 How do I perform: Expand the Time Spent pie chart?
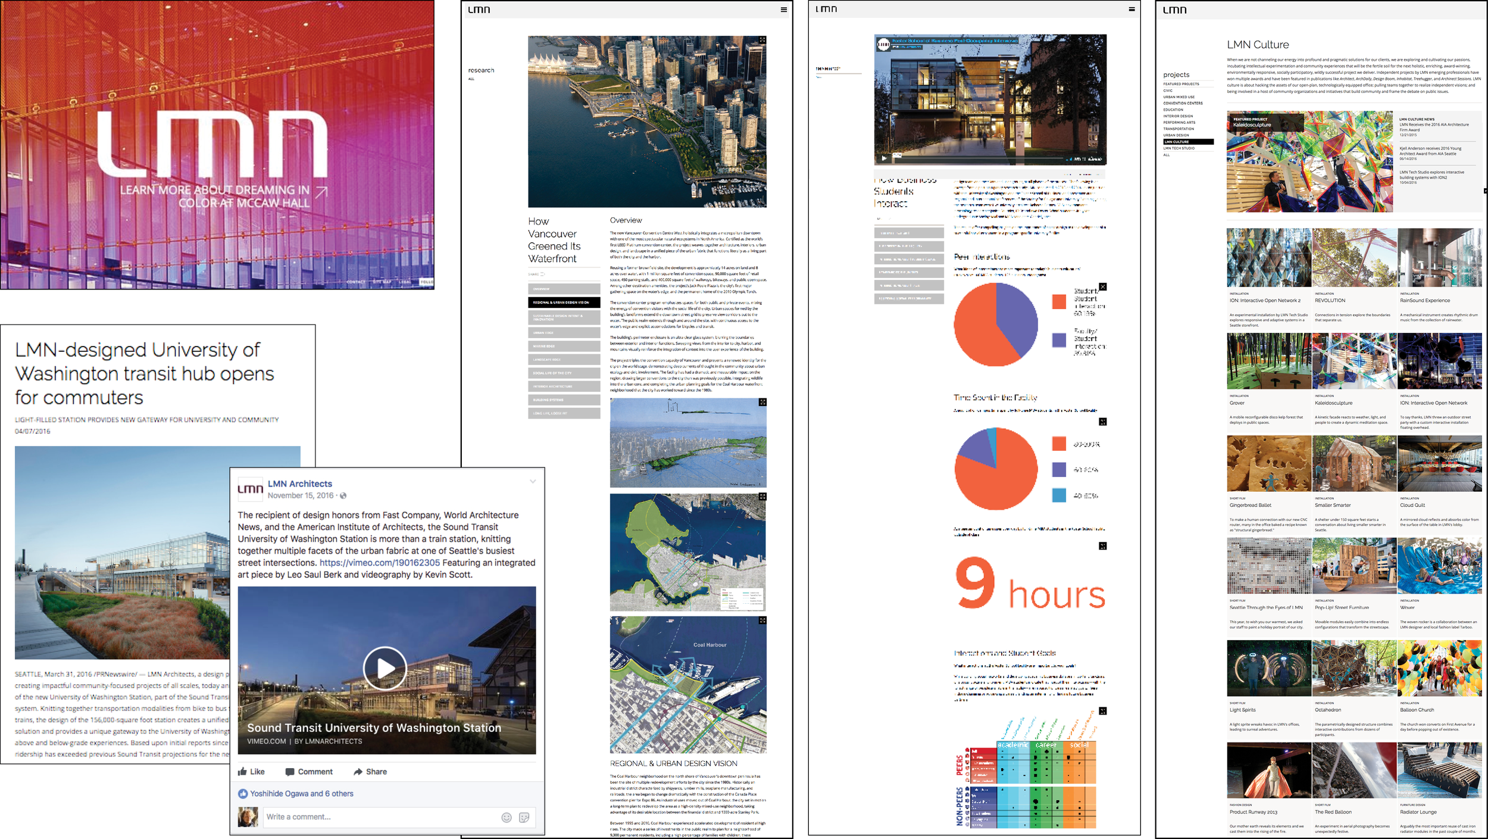[1102, 422]
